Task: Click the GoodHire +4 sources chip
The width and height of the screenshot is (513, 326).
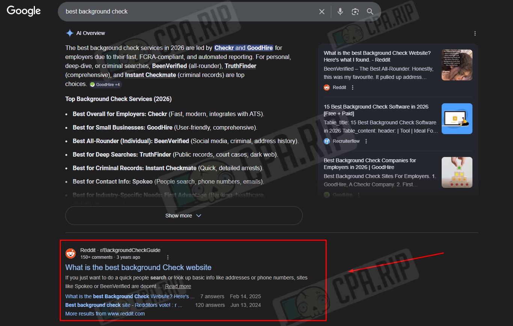Action: 106,84
